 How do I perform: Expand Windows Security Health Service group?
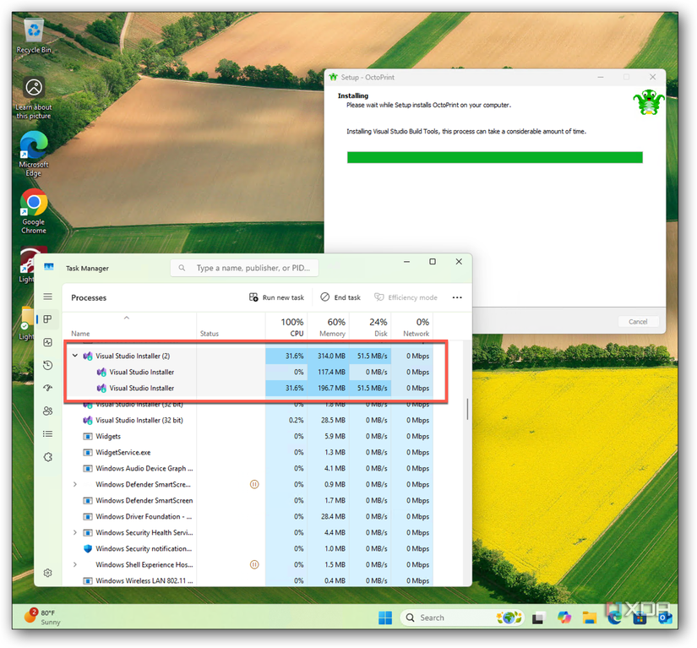(x=74, y=532)
